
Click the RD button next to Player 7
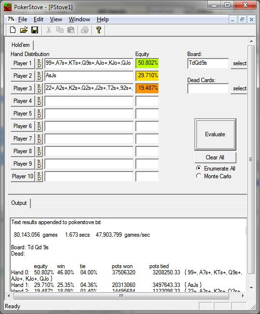39,139
